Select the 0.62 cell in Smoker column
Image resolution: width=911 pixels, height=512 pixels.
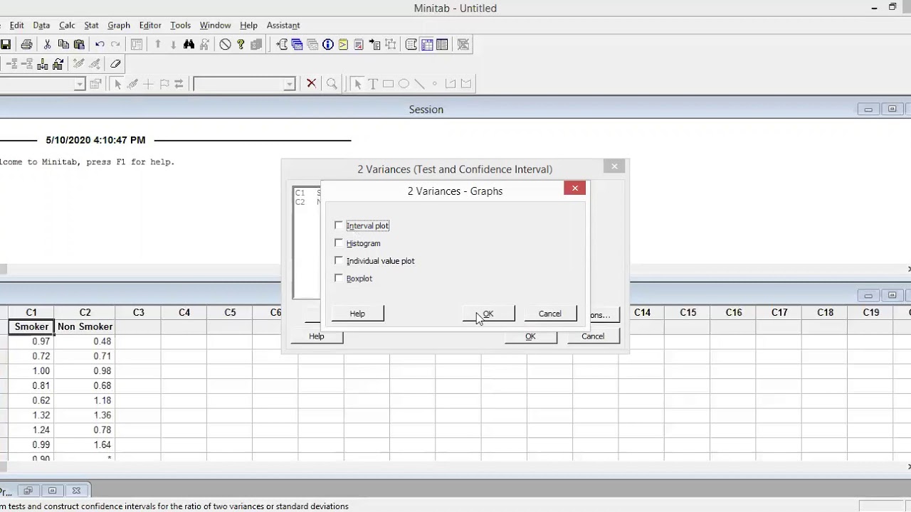31,400
